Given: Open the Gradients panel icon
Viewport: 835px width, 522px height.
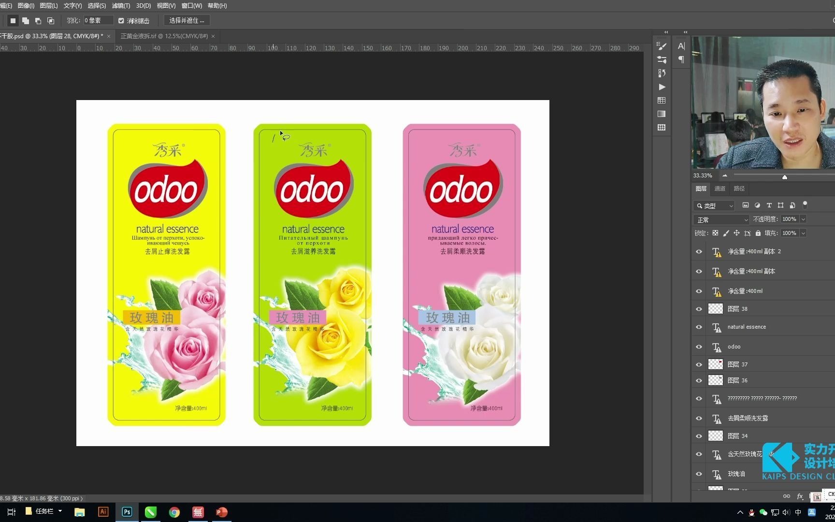Looking at the screenshot, I should tap(662, 114).
